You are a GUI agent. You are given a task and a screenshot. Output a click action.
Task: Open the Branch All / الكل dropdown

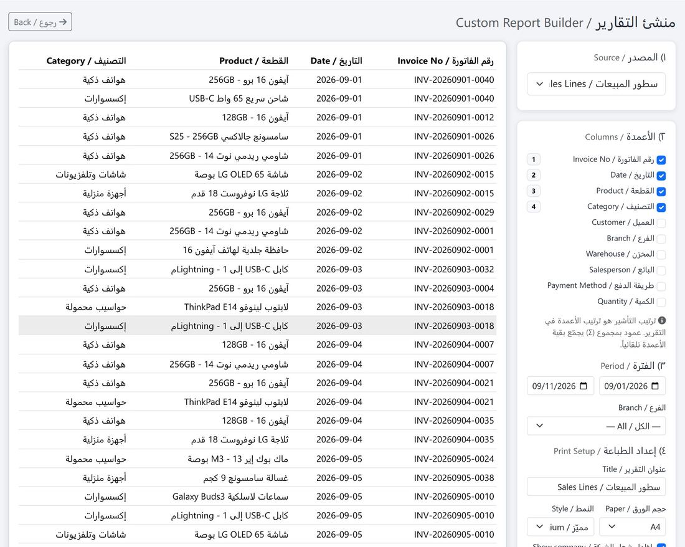597,426
